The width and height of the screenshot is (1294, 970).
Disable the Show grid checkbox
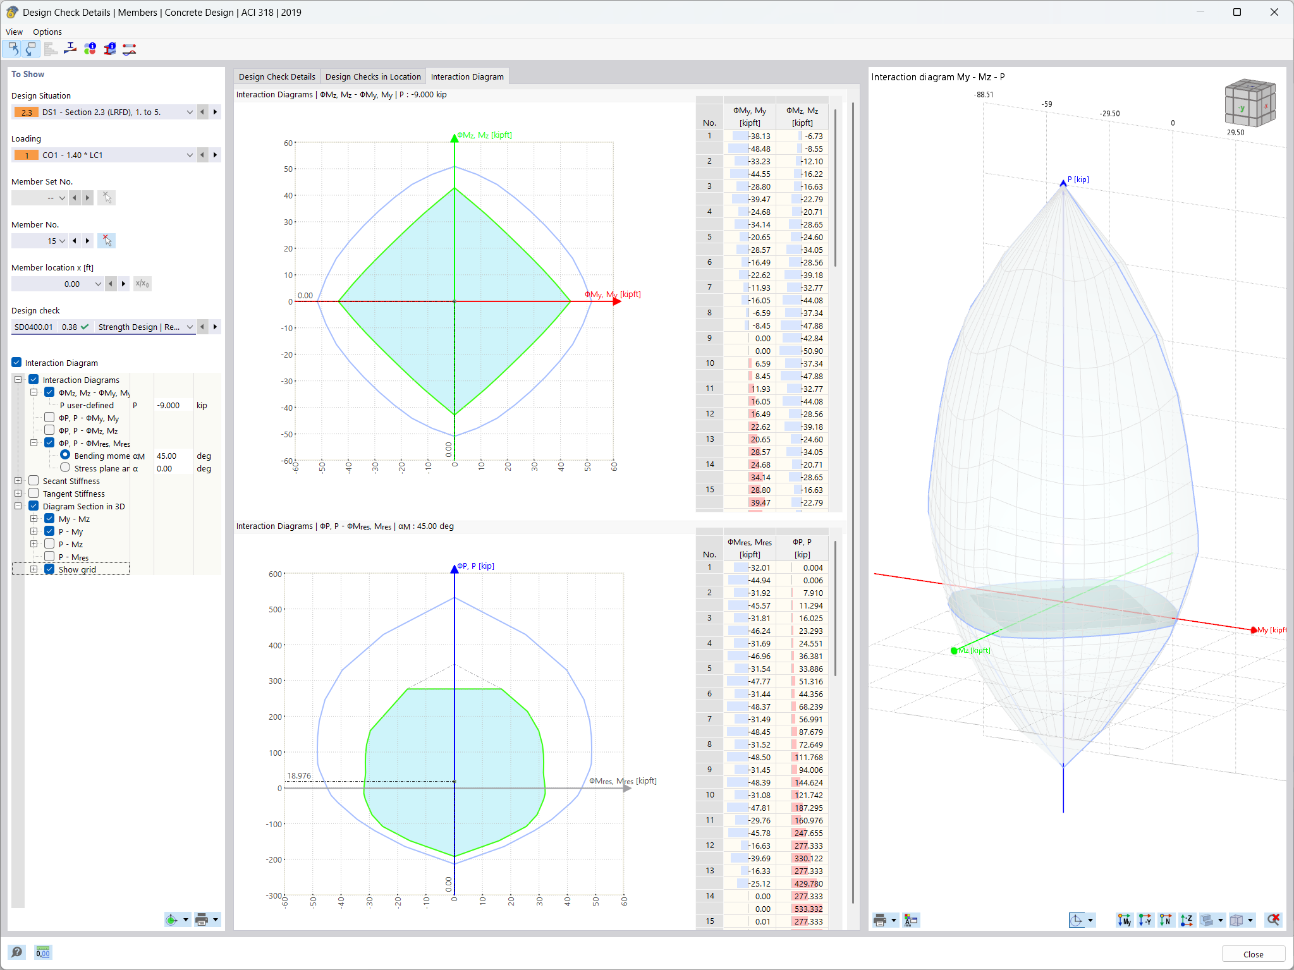click(49, 569)
